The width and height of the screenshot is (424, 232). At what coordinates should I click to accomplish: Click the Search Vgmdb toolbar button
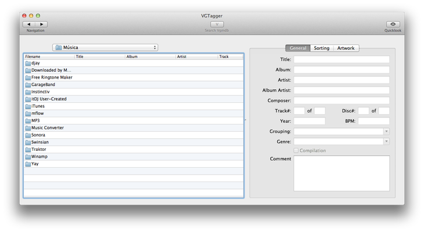217,24
